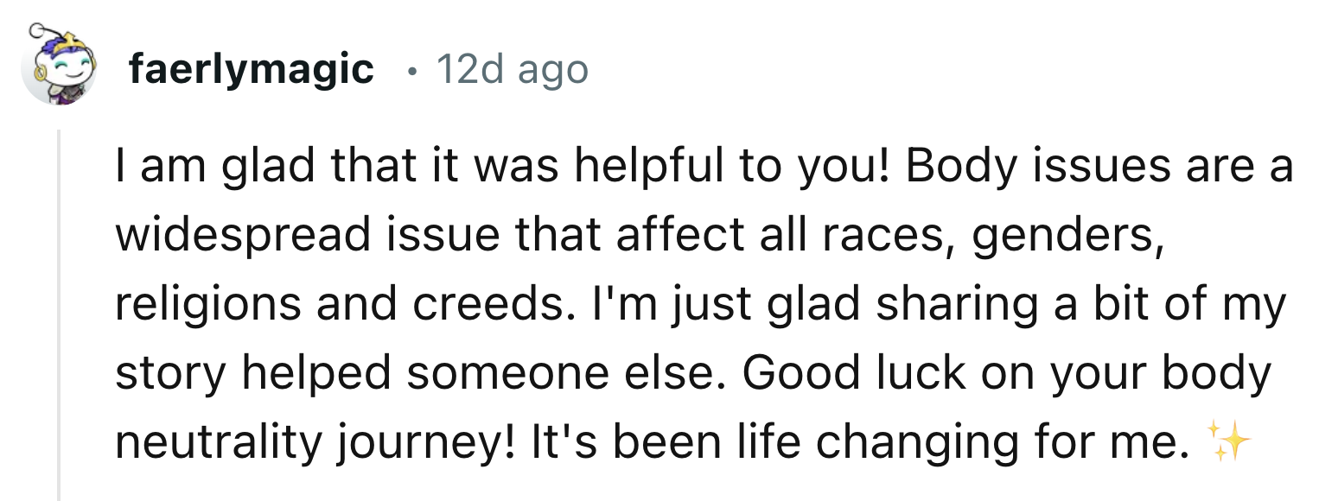Click the word "genders" in the comment
Viewport: 1319px width, 501px height.
1062,237
